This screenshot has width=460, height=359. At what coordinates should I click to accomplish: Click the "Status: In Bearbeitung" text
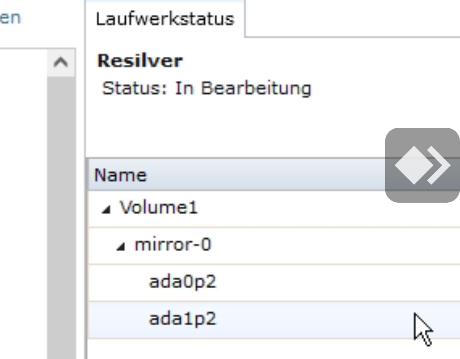click(207, 88)
